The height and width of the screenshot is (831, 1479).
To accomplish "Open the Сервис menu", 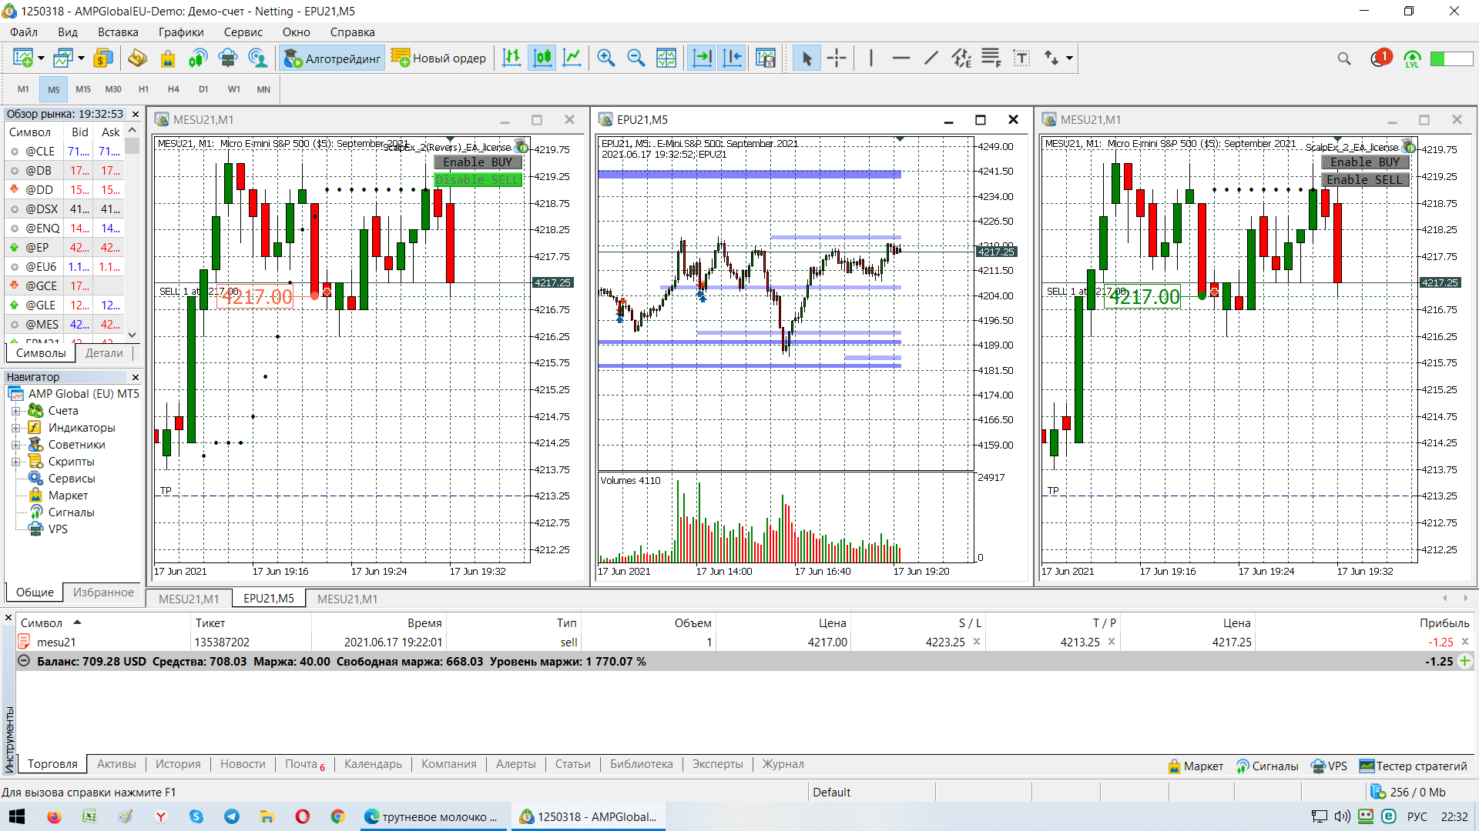I will coord(243,32).
